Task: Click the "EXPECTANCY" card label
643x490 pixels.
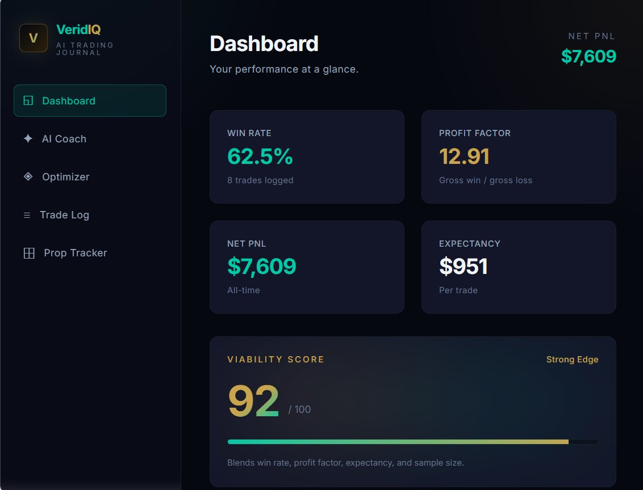Action: (x=470, y=243)
